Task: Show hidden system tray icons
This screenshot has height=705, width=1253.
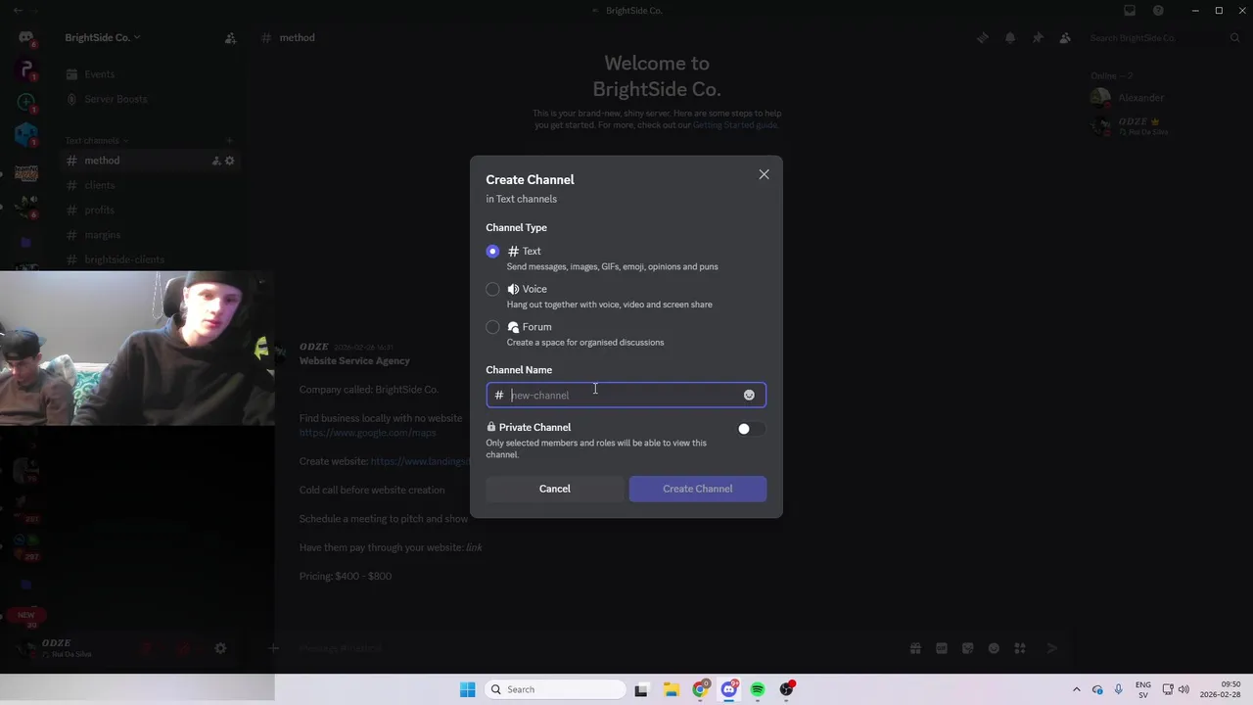Action: (x=1077, y=689)
